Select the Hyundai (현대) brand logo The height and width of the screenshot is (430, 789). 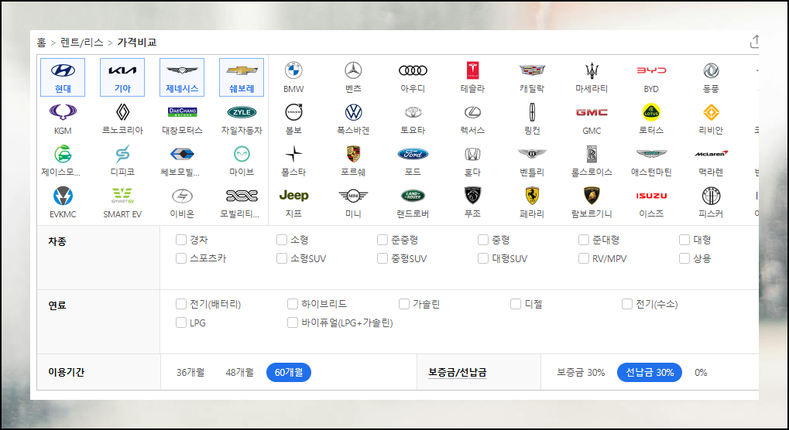click(63, 71)
